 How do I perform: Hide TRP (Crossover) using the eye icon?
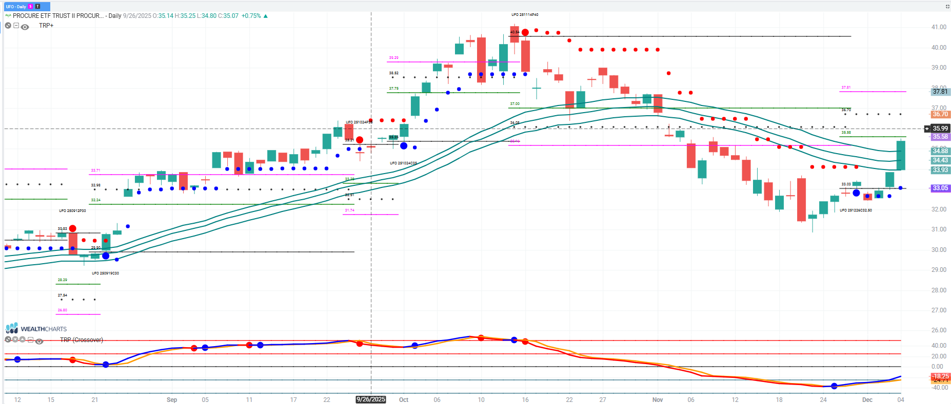(39, 341)
